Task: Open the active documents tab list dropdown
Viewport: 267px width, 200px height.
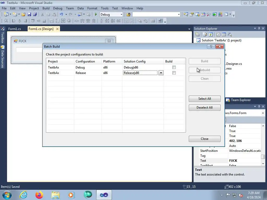Action: (189, 29)
